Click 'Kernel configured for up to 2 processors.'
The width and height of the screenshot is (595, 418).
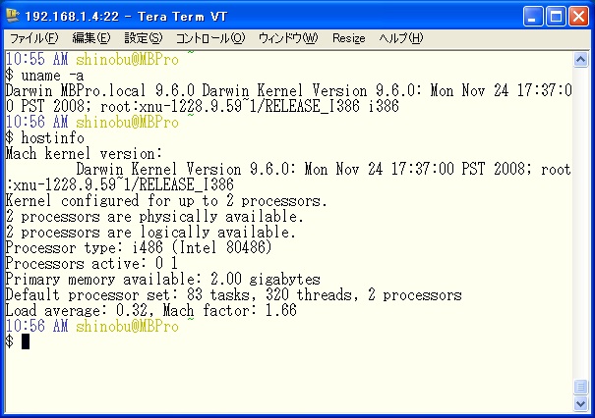point(166,201)
